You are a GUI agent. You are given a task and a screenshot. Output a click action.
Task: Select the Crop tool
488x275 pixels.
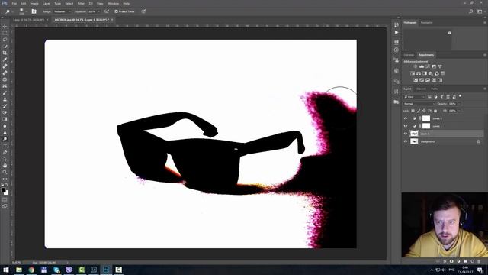pyautogui.click(x=5, y=53)
